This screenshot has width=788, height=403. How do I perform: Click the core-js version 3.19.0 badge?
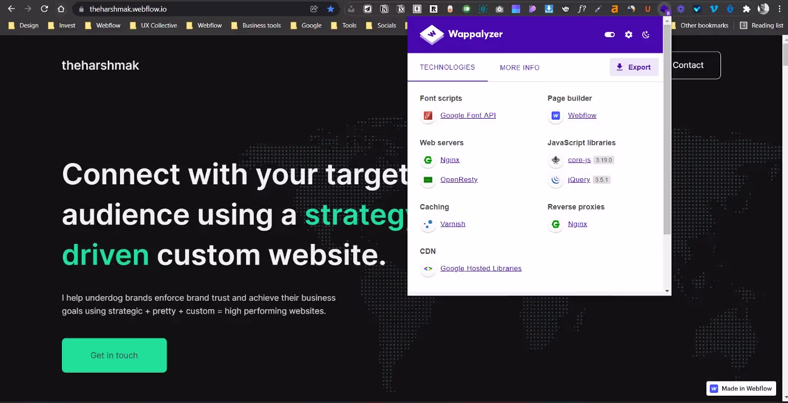(603, 160)
